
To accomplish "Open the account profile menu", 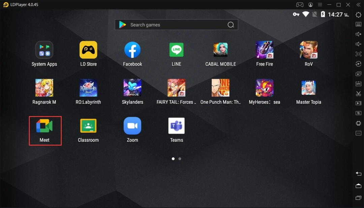I will 310,4.
